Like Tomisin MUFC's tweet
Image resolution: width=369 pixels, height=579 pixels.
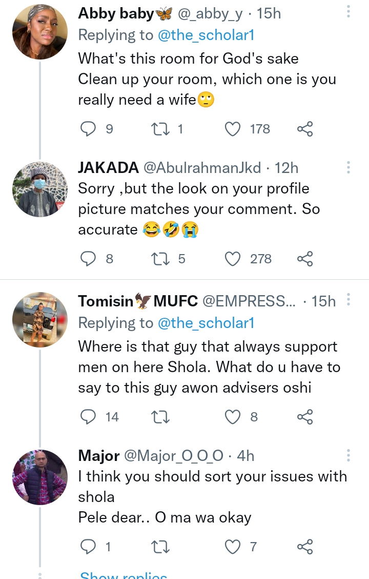[x=233, y=417]
